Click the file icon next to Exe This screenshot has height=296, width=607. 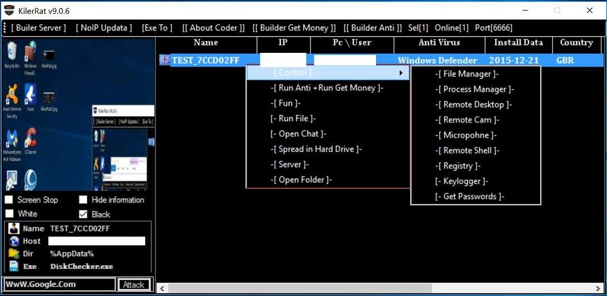pos(14,266)
